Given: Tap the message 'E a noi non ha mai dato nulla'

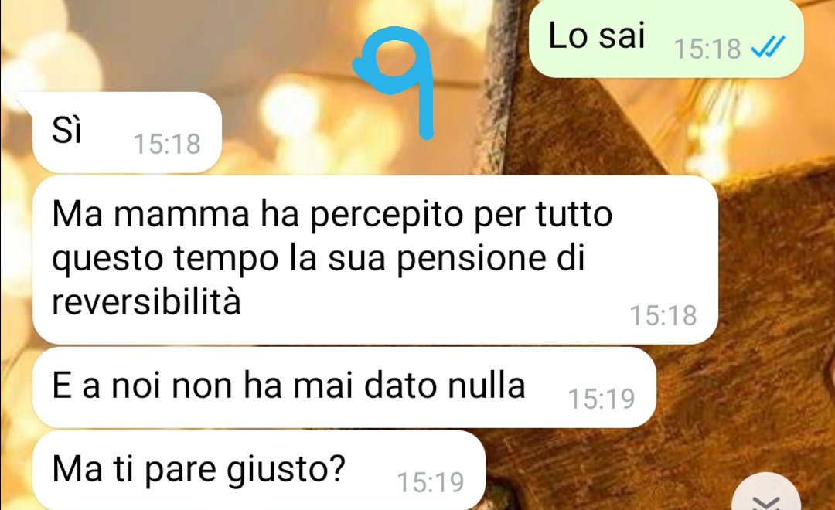Looking at the screenshot, I should pos(344,388).
